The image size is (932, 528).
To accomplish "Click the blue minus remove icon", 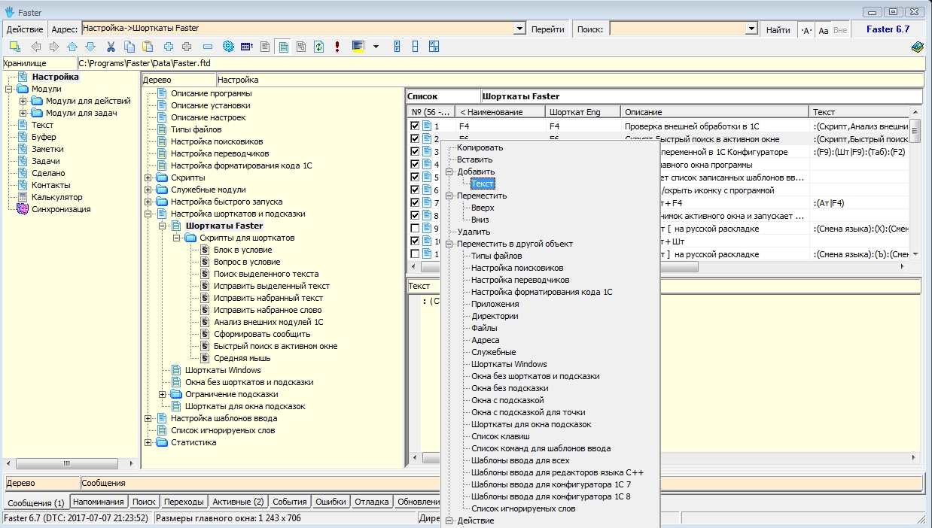I will [208, 47].
